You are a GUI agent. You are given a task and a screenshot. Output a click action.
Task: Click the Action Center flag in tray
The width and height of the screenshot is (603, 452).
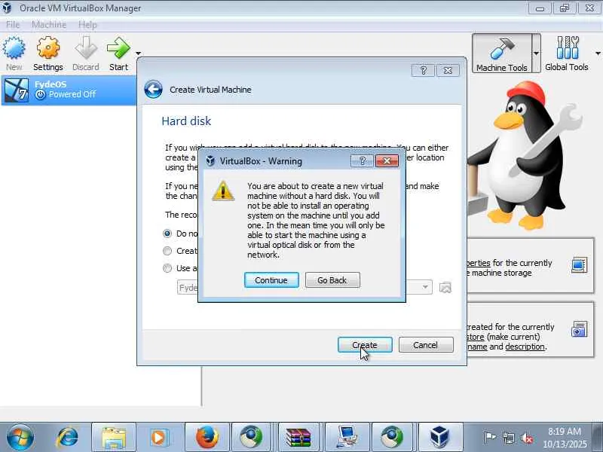[x=489, y=437]
